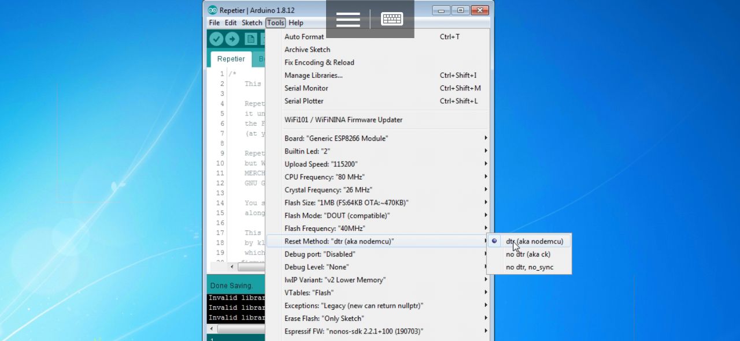Choose no dtr, no_sync reset method
This screenshot has width=740, height=341.
(x=529, y=267)
